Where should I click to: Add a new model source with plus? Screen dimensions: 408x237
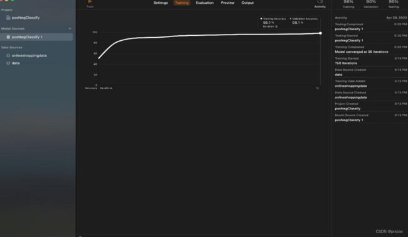coord(70,28)
